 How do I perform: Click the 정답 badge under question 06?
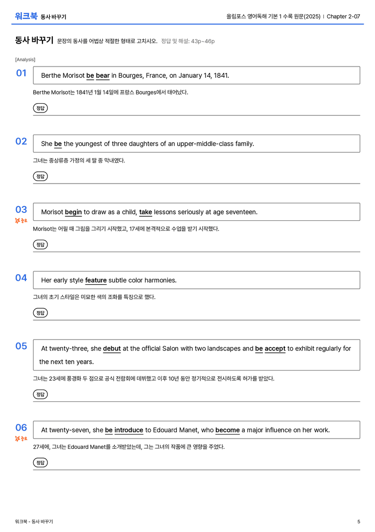[x=40, y=463]
